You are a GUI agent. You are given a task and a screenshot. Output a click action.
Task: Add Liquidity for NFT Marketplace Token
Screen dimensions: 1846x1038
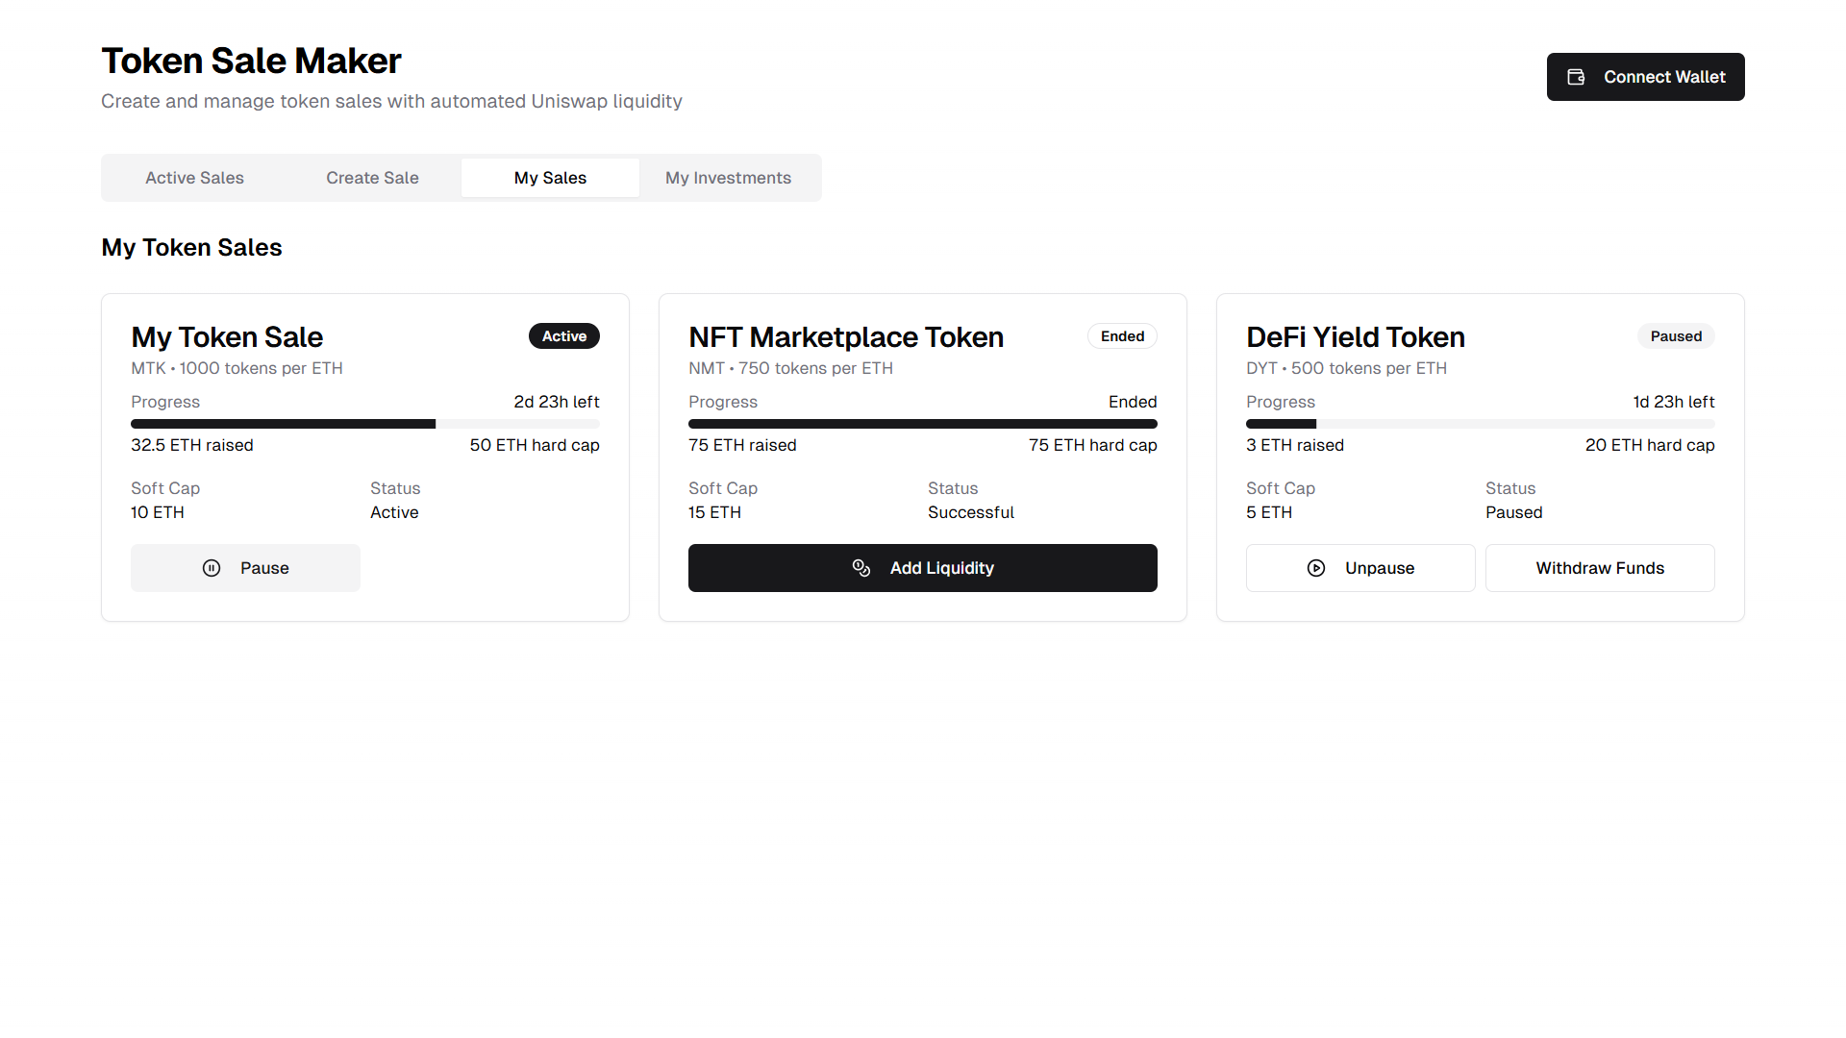click(922, 568)
